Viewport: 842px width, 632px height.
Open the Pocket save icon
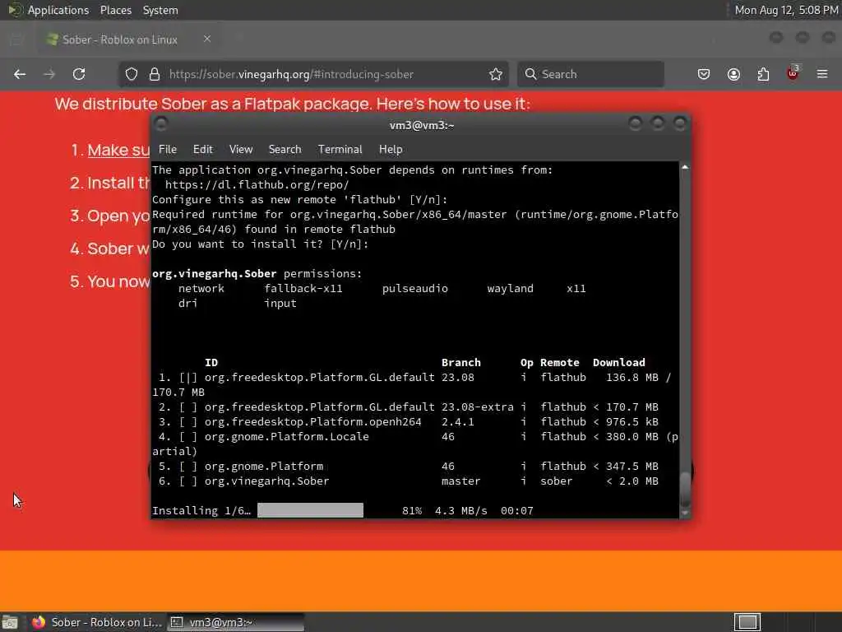(x=704, y=74)
